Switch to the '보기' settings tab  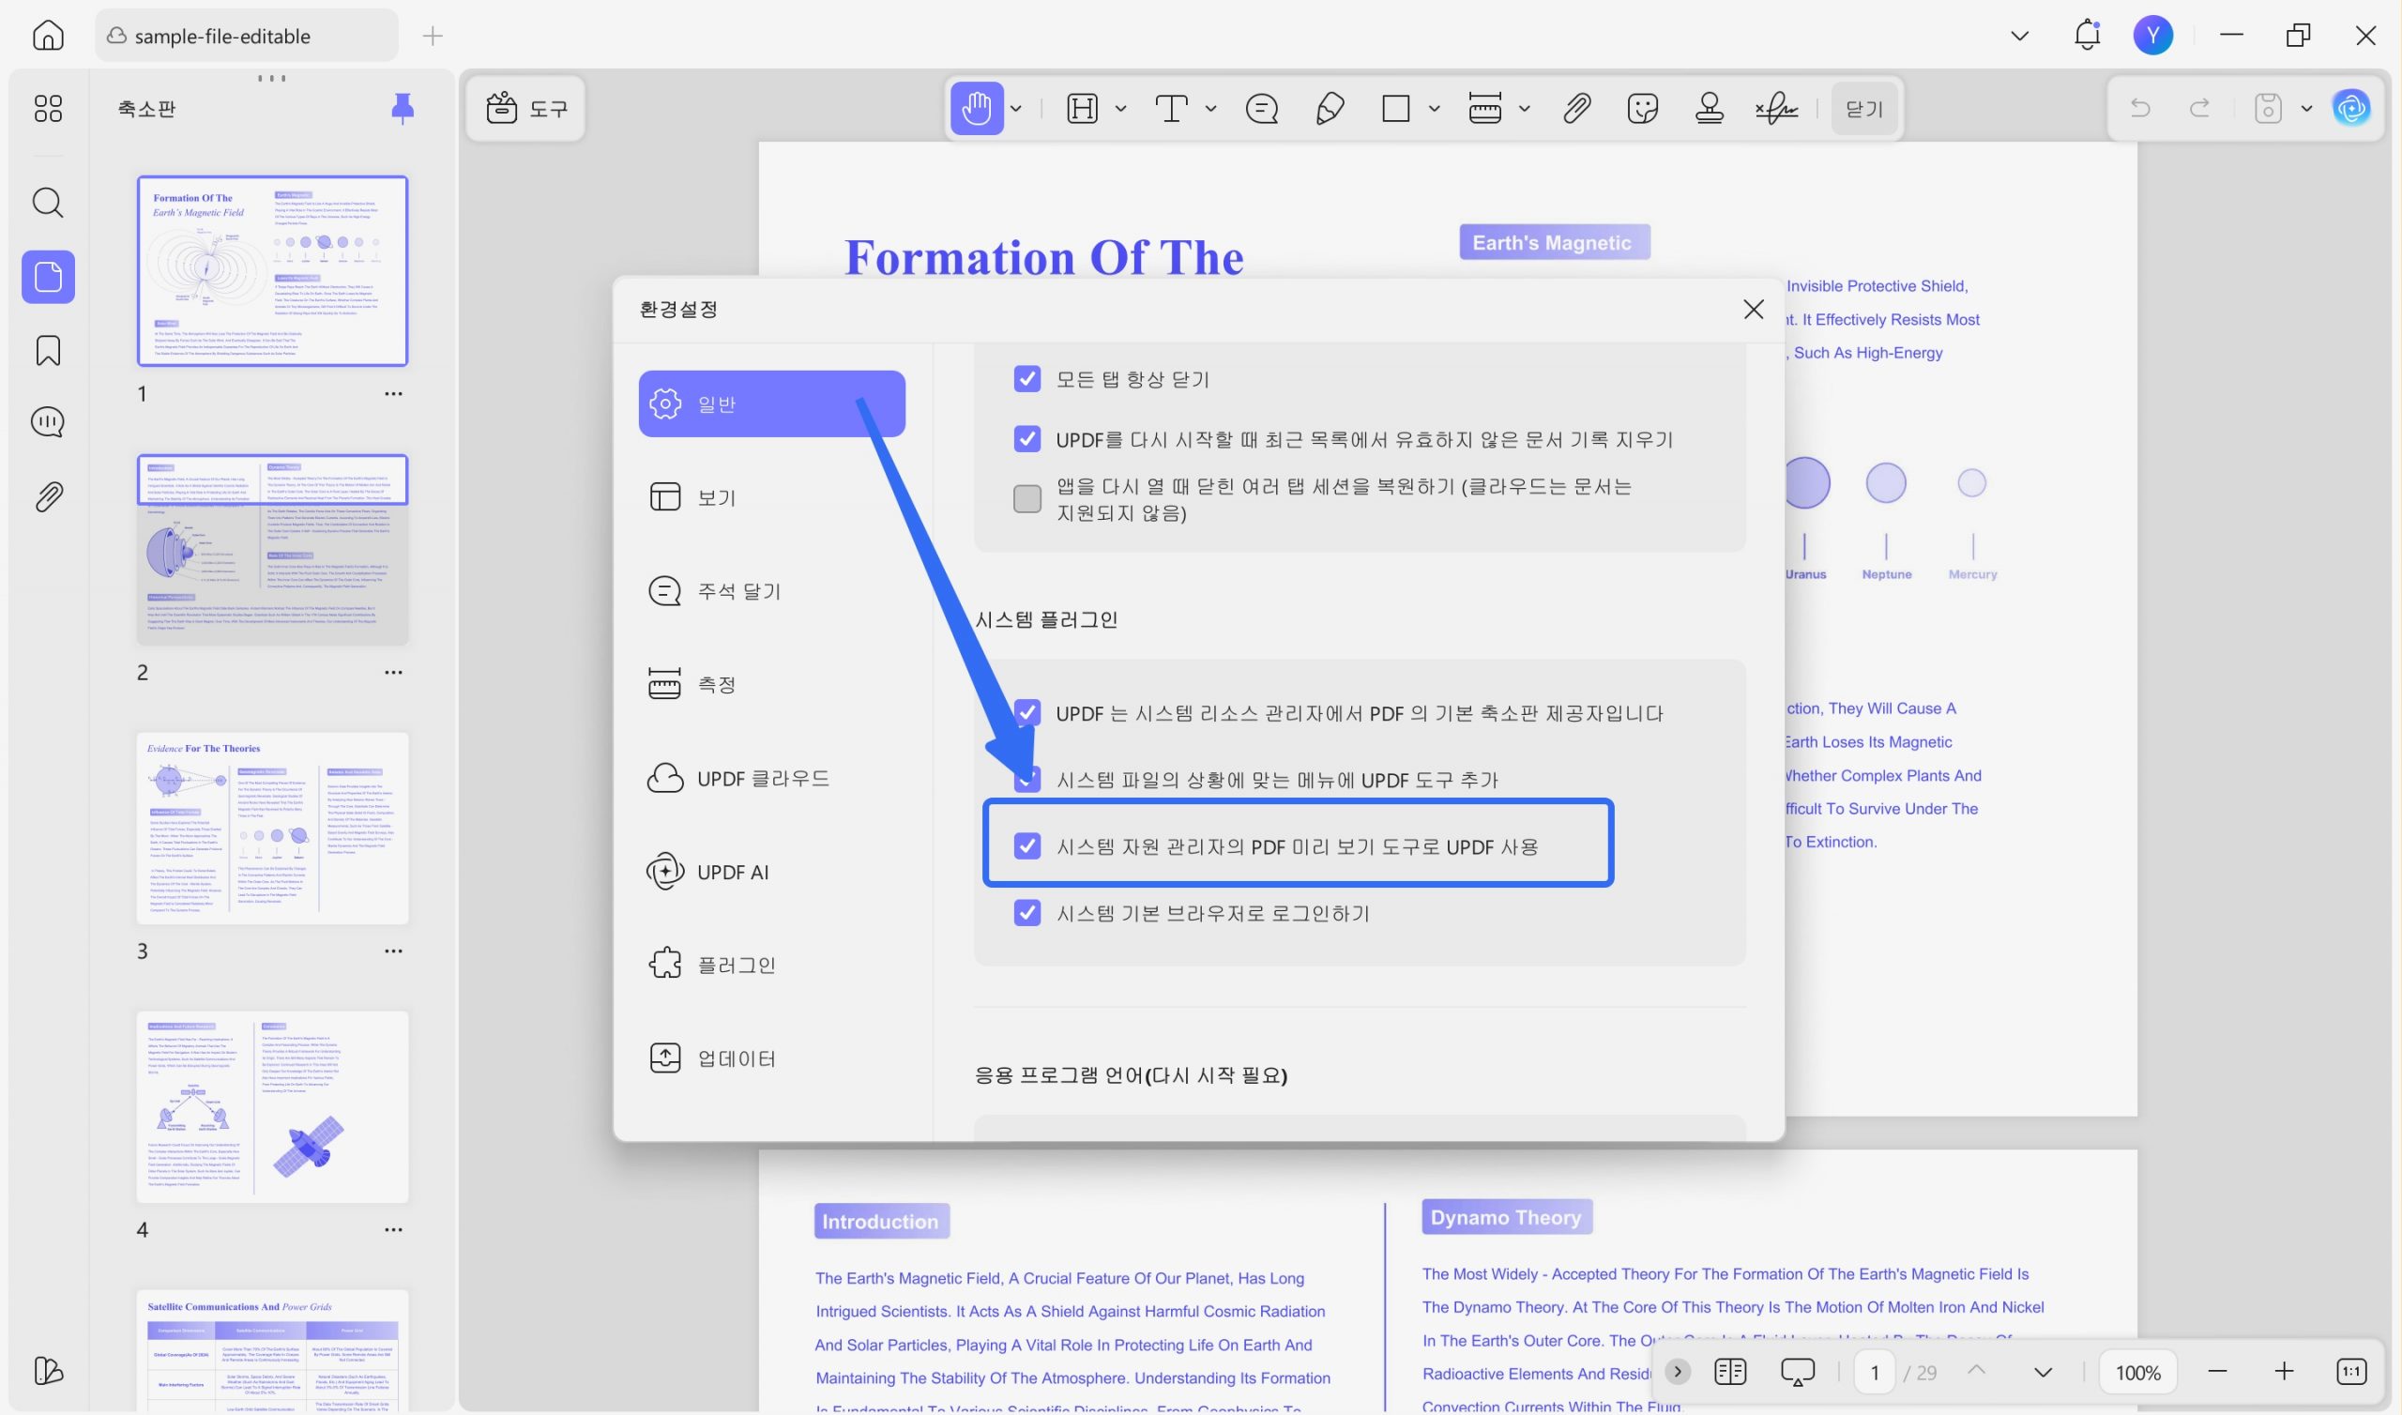(772, 496)
